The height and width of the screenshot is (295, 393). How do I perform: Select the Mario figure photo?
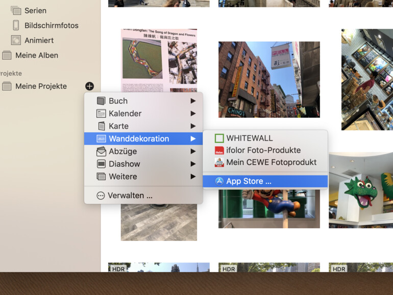click(269, 209)
